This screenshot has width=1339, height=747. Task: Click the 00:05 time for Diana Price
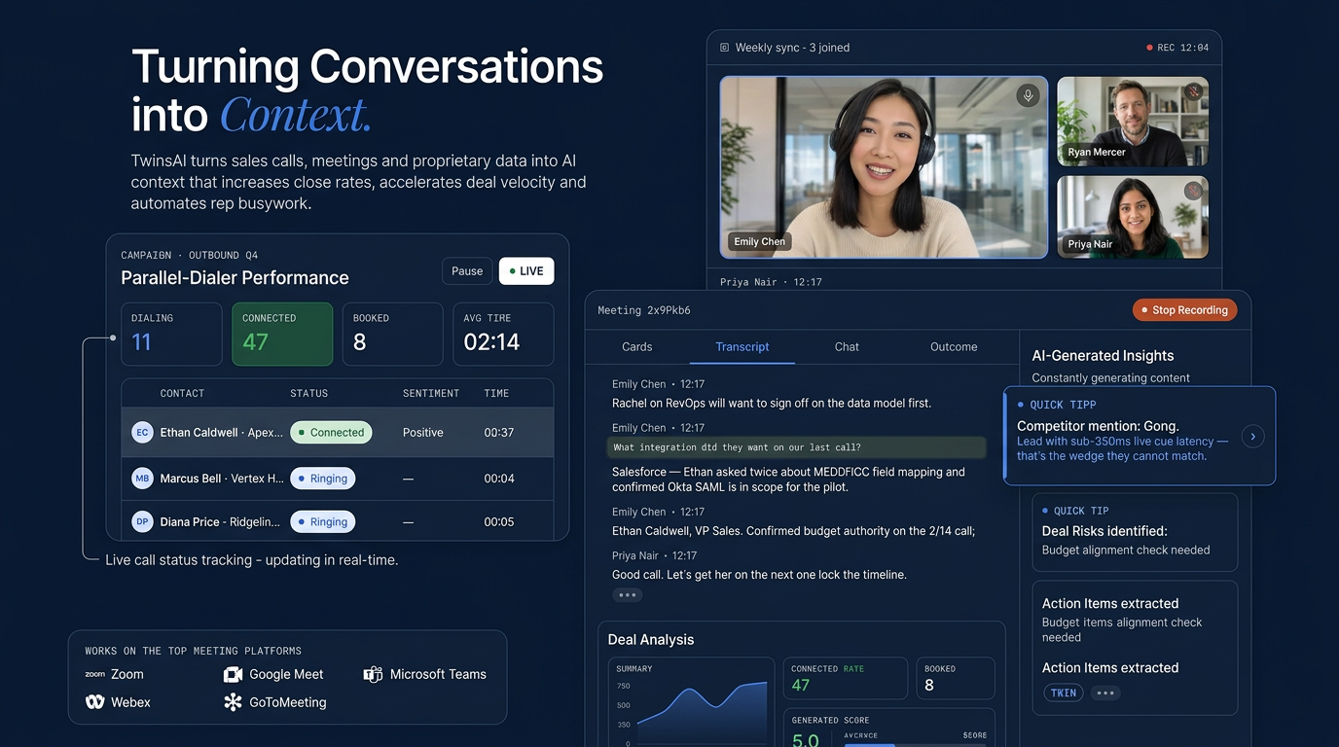click(x=499, y=522)
